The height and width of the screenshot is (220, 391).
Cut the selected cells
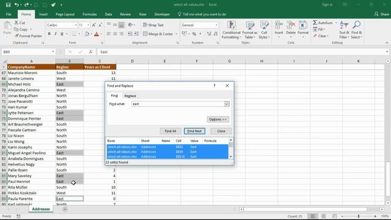tap(20, 23)
